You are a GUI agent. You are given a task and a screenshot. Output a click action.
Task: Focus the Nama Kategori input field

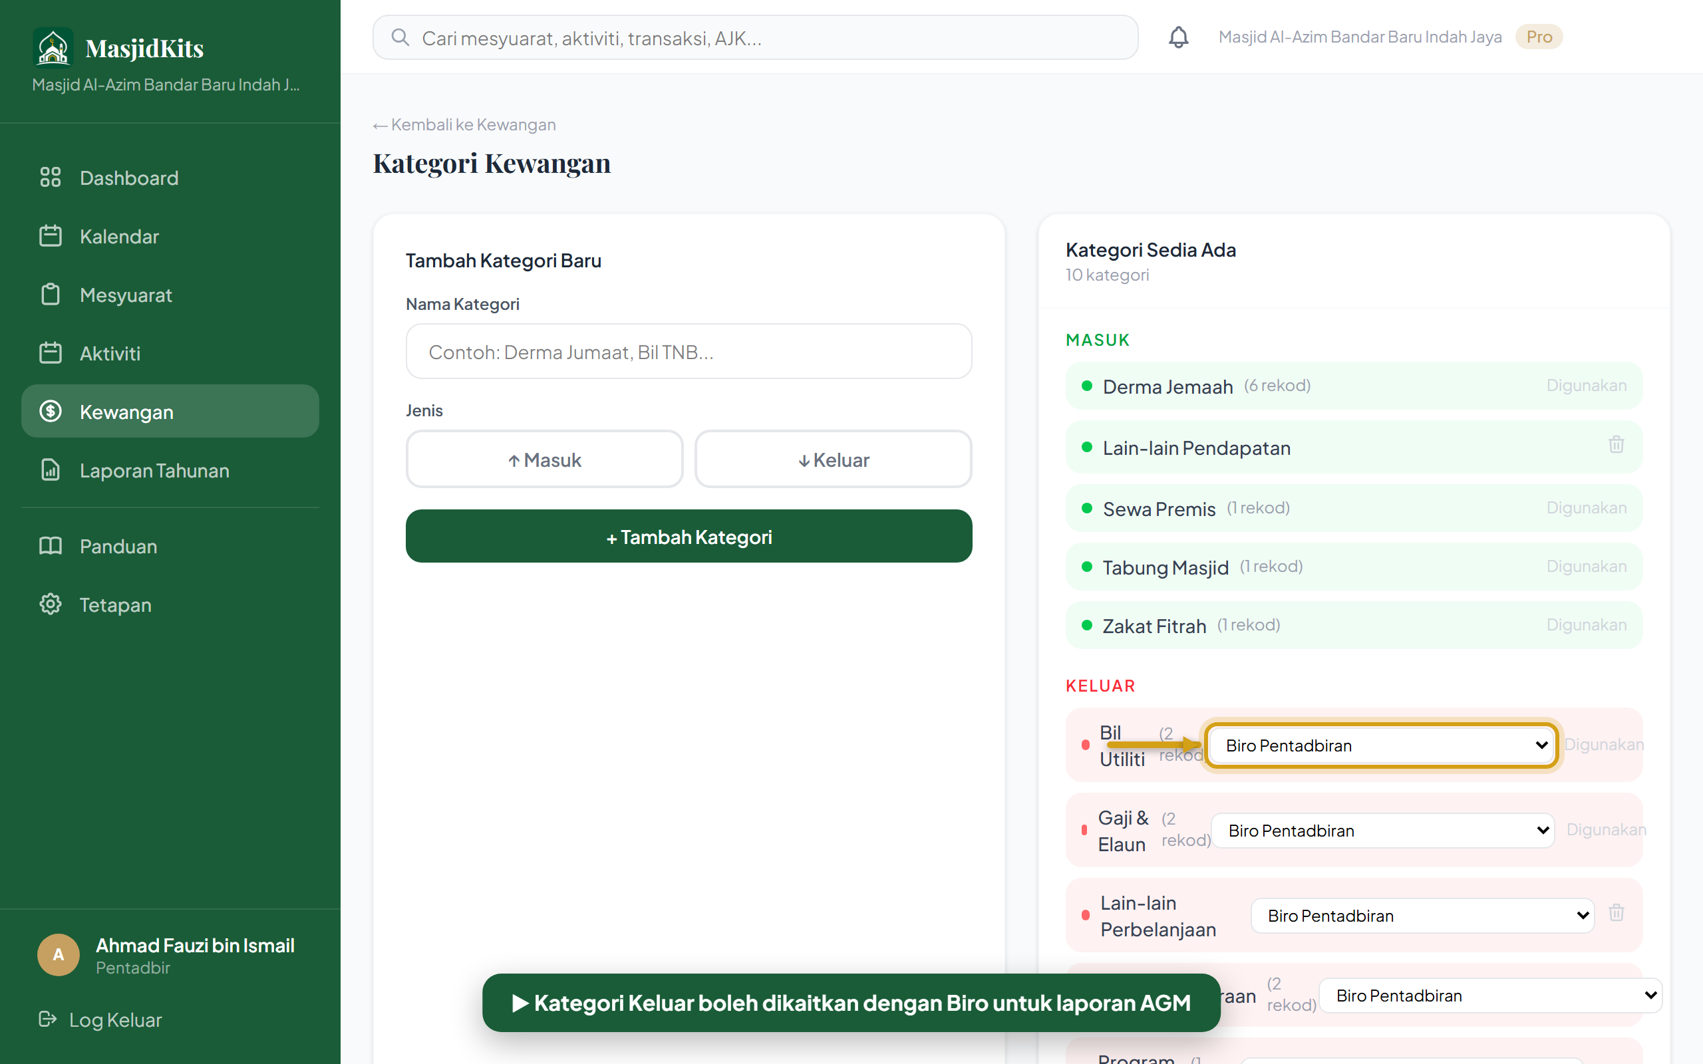click(x=689, y=351)
